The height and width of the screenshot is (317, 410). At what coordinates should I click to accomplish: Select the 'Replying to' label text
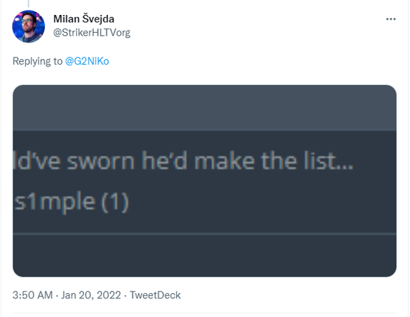[x=38, y=61]
